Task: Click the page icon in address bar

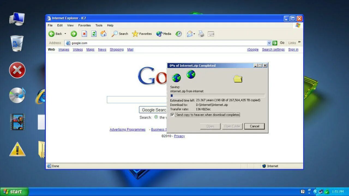Action: click(68, 43)
